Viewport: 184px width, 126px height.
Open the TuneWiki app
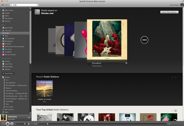8,52
